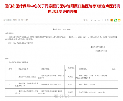Increase font size with A+ icon

click(91, 20)
